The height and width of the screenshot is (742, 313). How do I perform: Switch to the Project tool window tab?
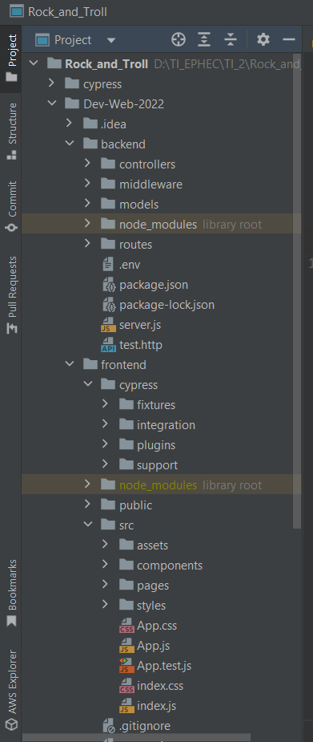point(11,58)
